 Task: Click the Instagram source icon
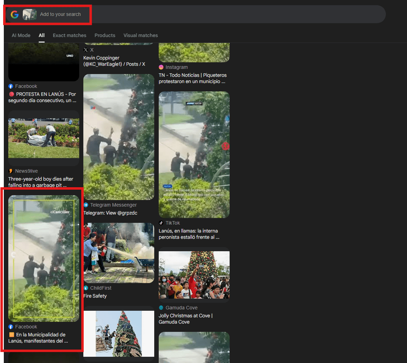pos(161,67)
